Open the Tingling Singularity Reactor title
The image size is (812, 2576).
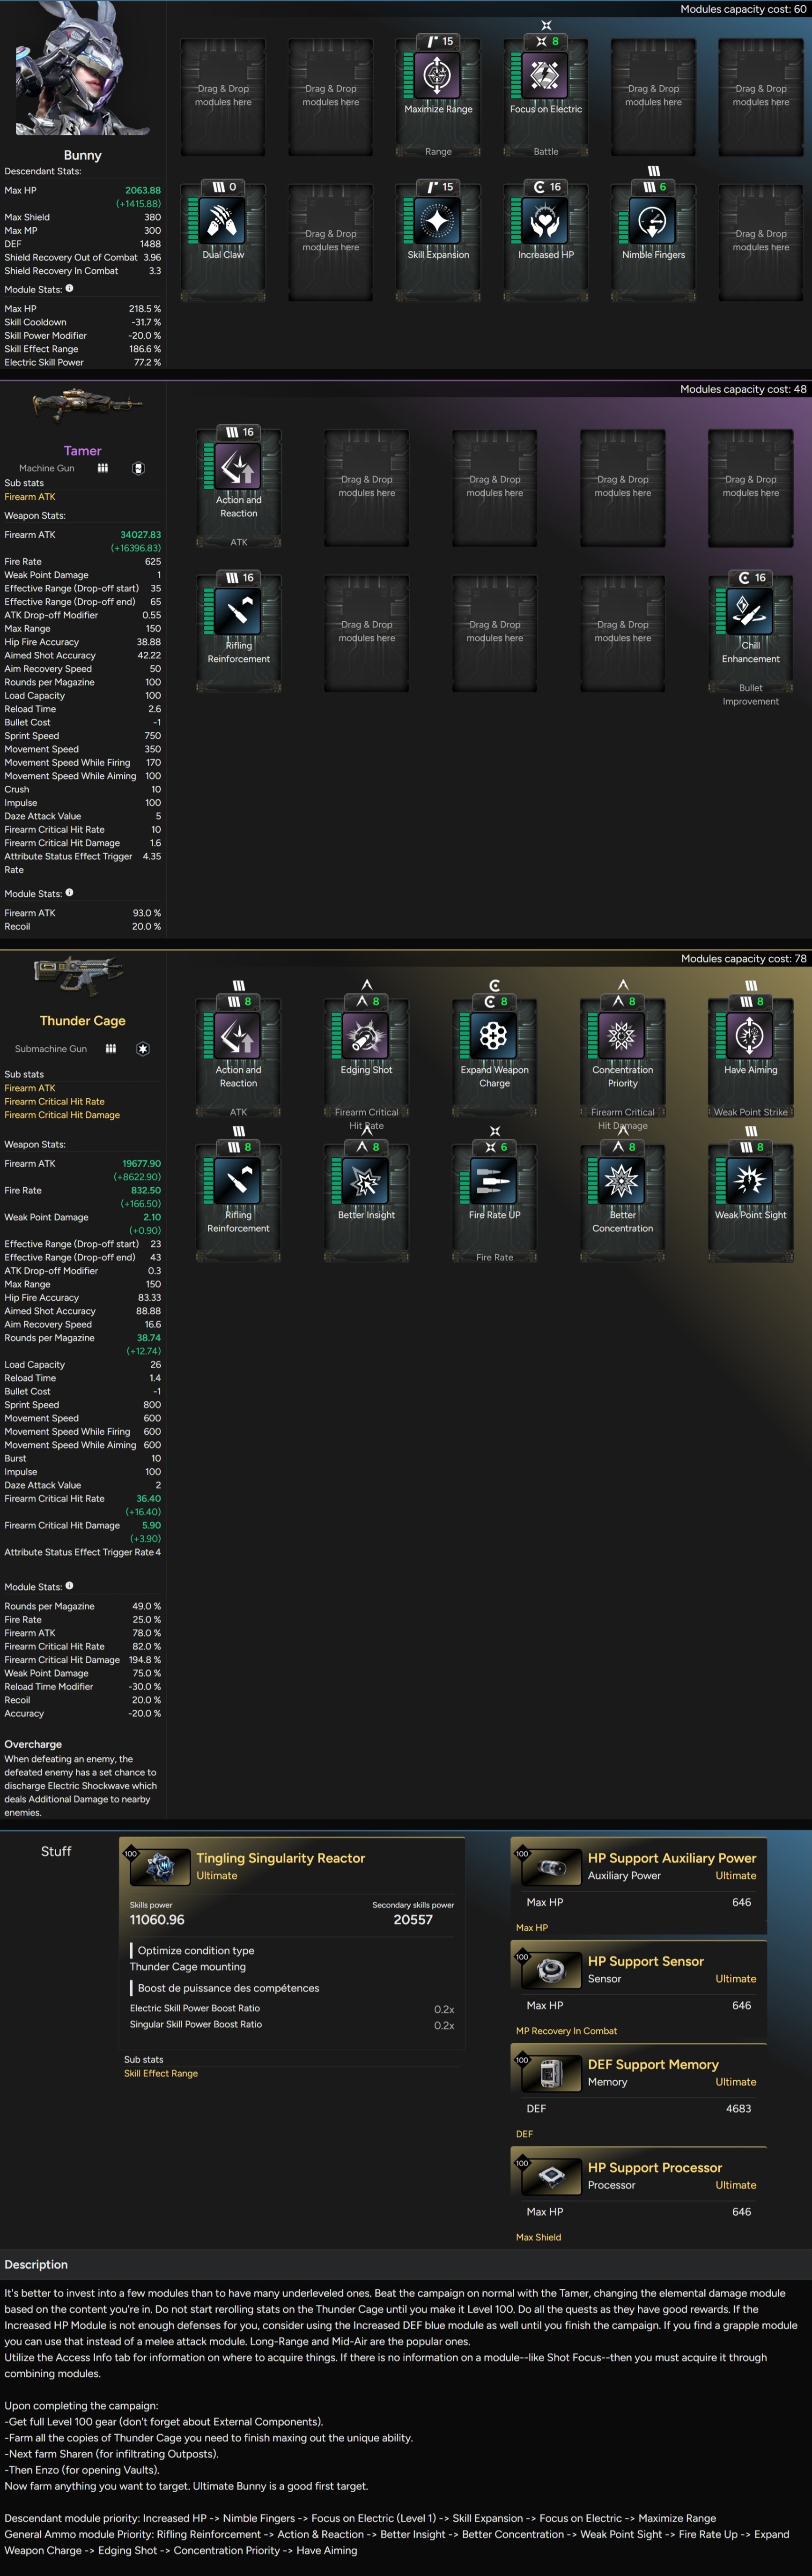point(281,1858)
